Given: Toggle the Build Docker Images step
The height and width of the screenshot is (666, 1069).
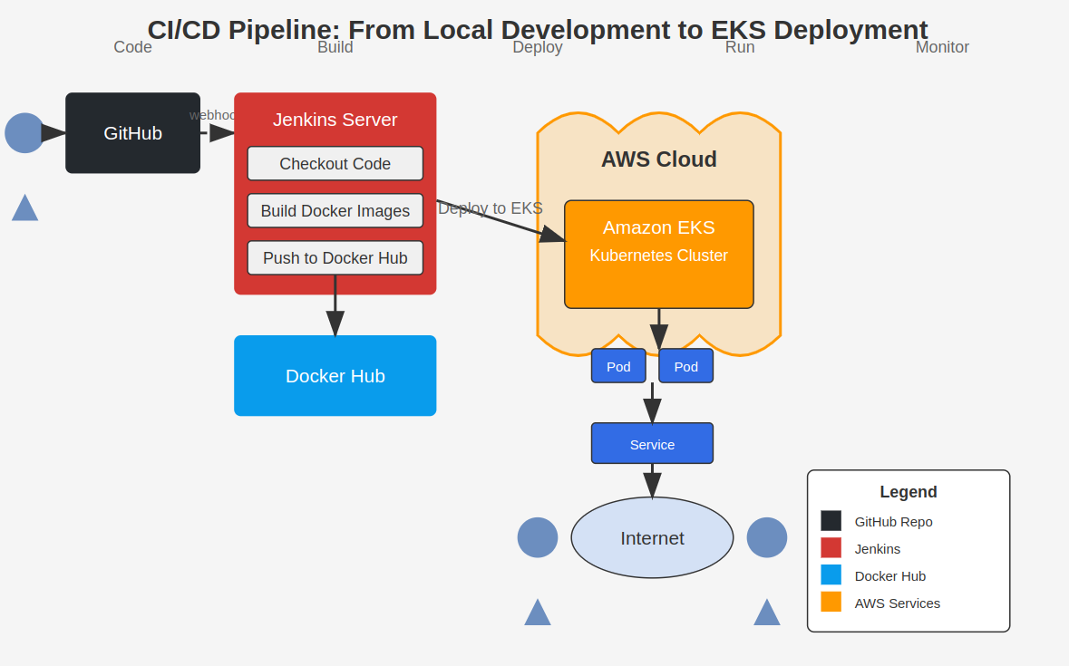Looking at the screenshot, I should point(335,210).
